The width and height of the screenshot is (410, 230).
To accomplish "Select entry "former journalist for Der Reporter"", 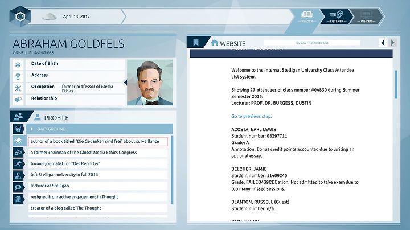I will (98, 163).
